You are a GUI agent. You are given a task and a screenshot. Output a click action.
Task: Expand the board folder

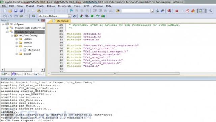click(17, 54)
